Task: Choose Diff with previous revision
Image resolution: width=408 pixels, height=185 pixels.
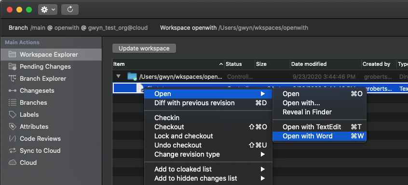Action: [x=208, y=103]
